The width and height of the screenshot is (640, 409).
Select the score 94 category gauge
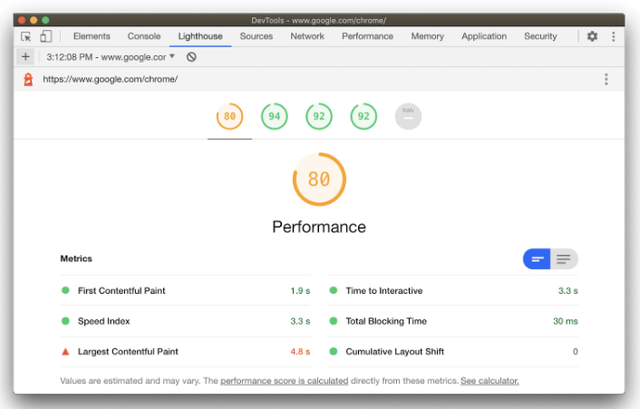275,116
